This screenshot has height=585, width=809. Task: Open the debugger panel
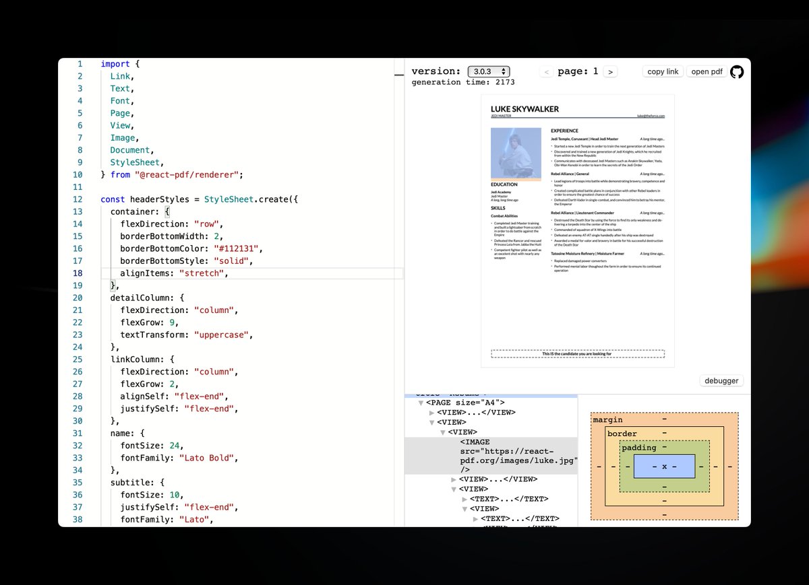pyautogui.click(x=721, y=380)
